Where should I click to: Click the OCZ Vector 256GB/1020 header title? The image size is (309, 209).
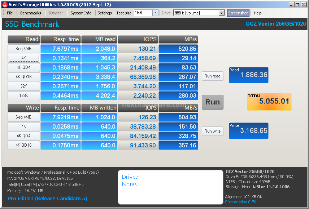[276, 24]
